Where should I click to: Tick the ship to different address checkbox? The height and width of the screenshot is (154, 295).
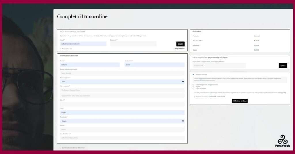tap(60, 148)
